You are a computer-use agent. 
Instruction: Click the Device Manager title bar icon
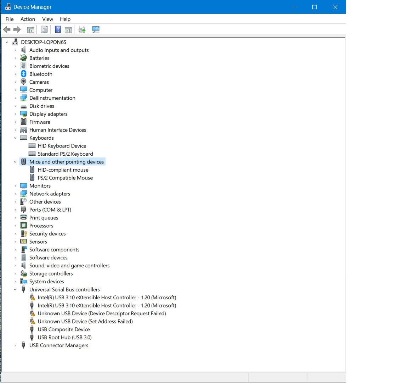coord(8,7)
